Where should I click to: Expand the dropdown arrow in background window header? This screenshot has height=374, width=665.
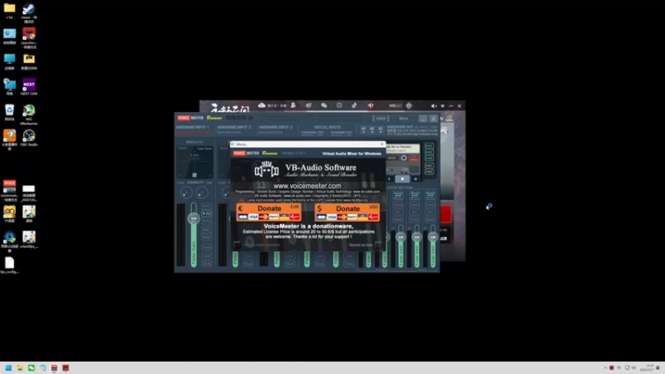(442, 106)
